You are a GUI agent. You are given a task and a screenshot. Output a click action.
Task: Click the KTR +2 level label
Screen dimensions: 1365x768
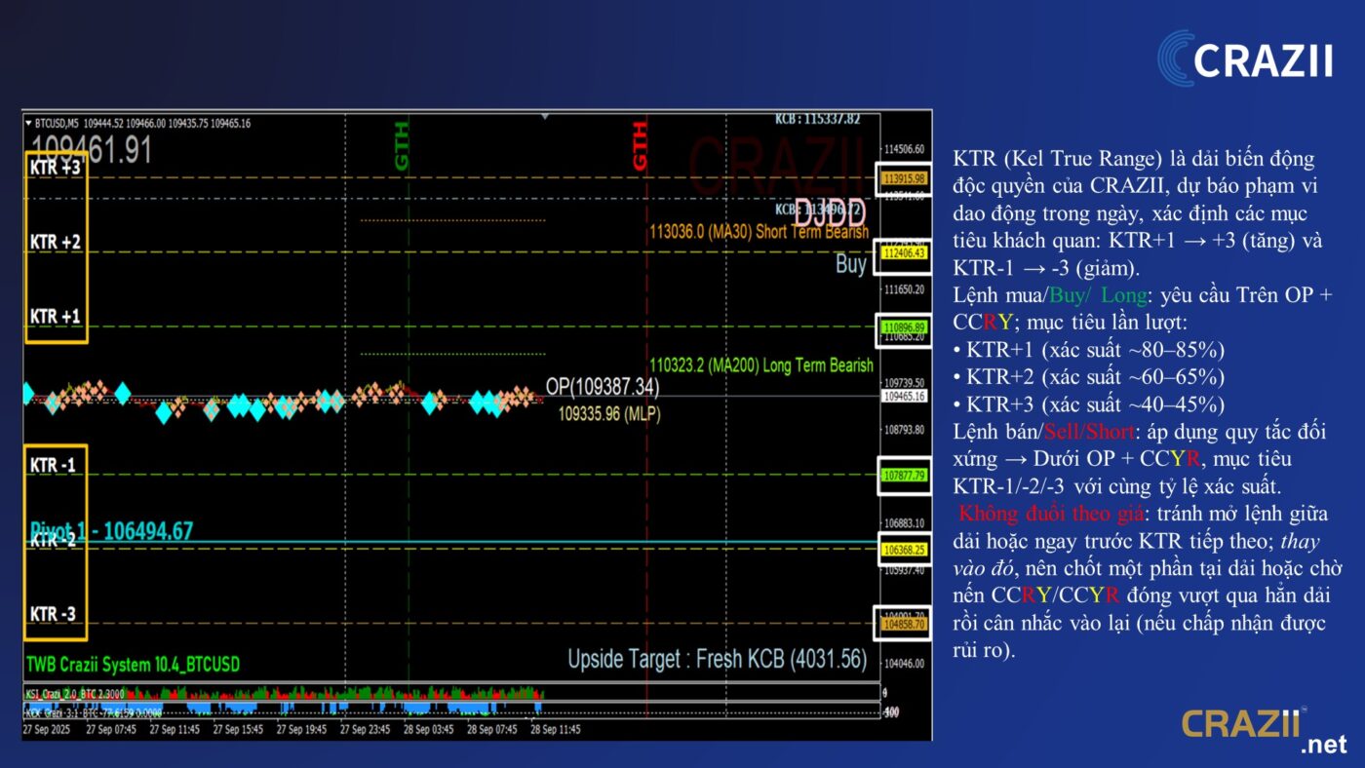(x=55, y=242)
